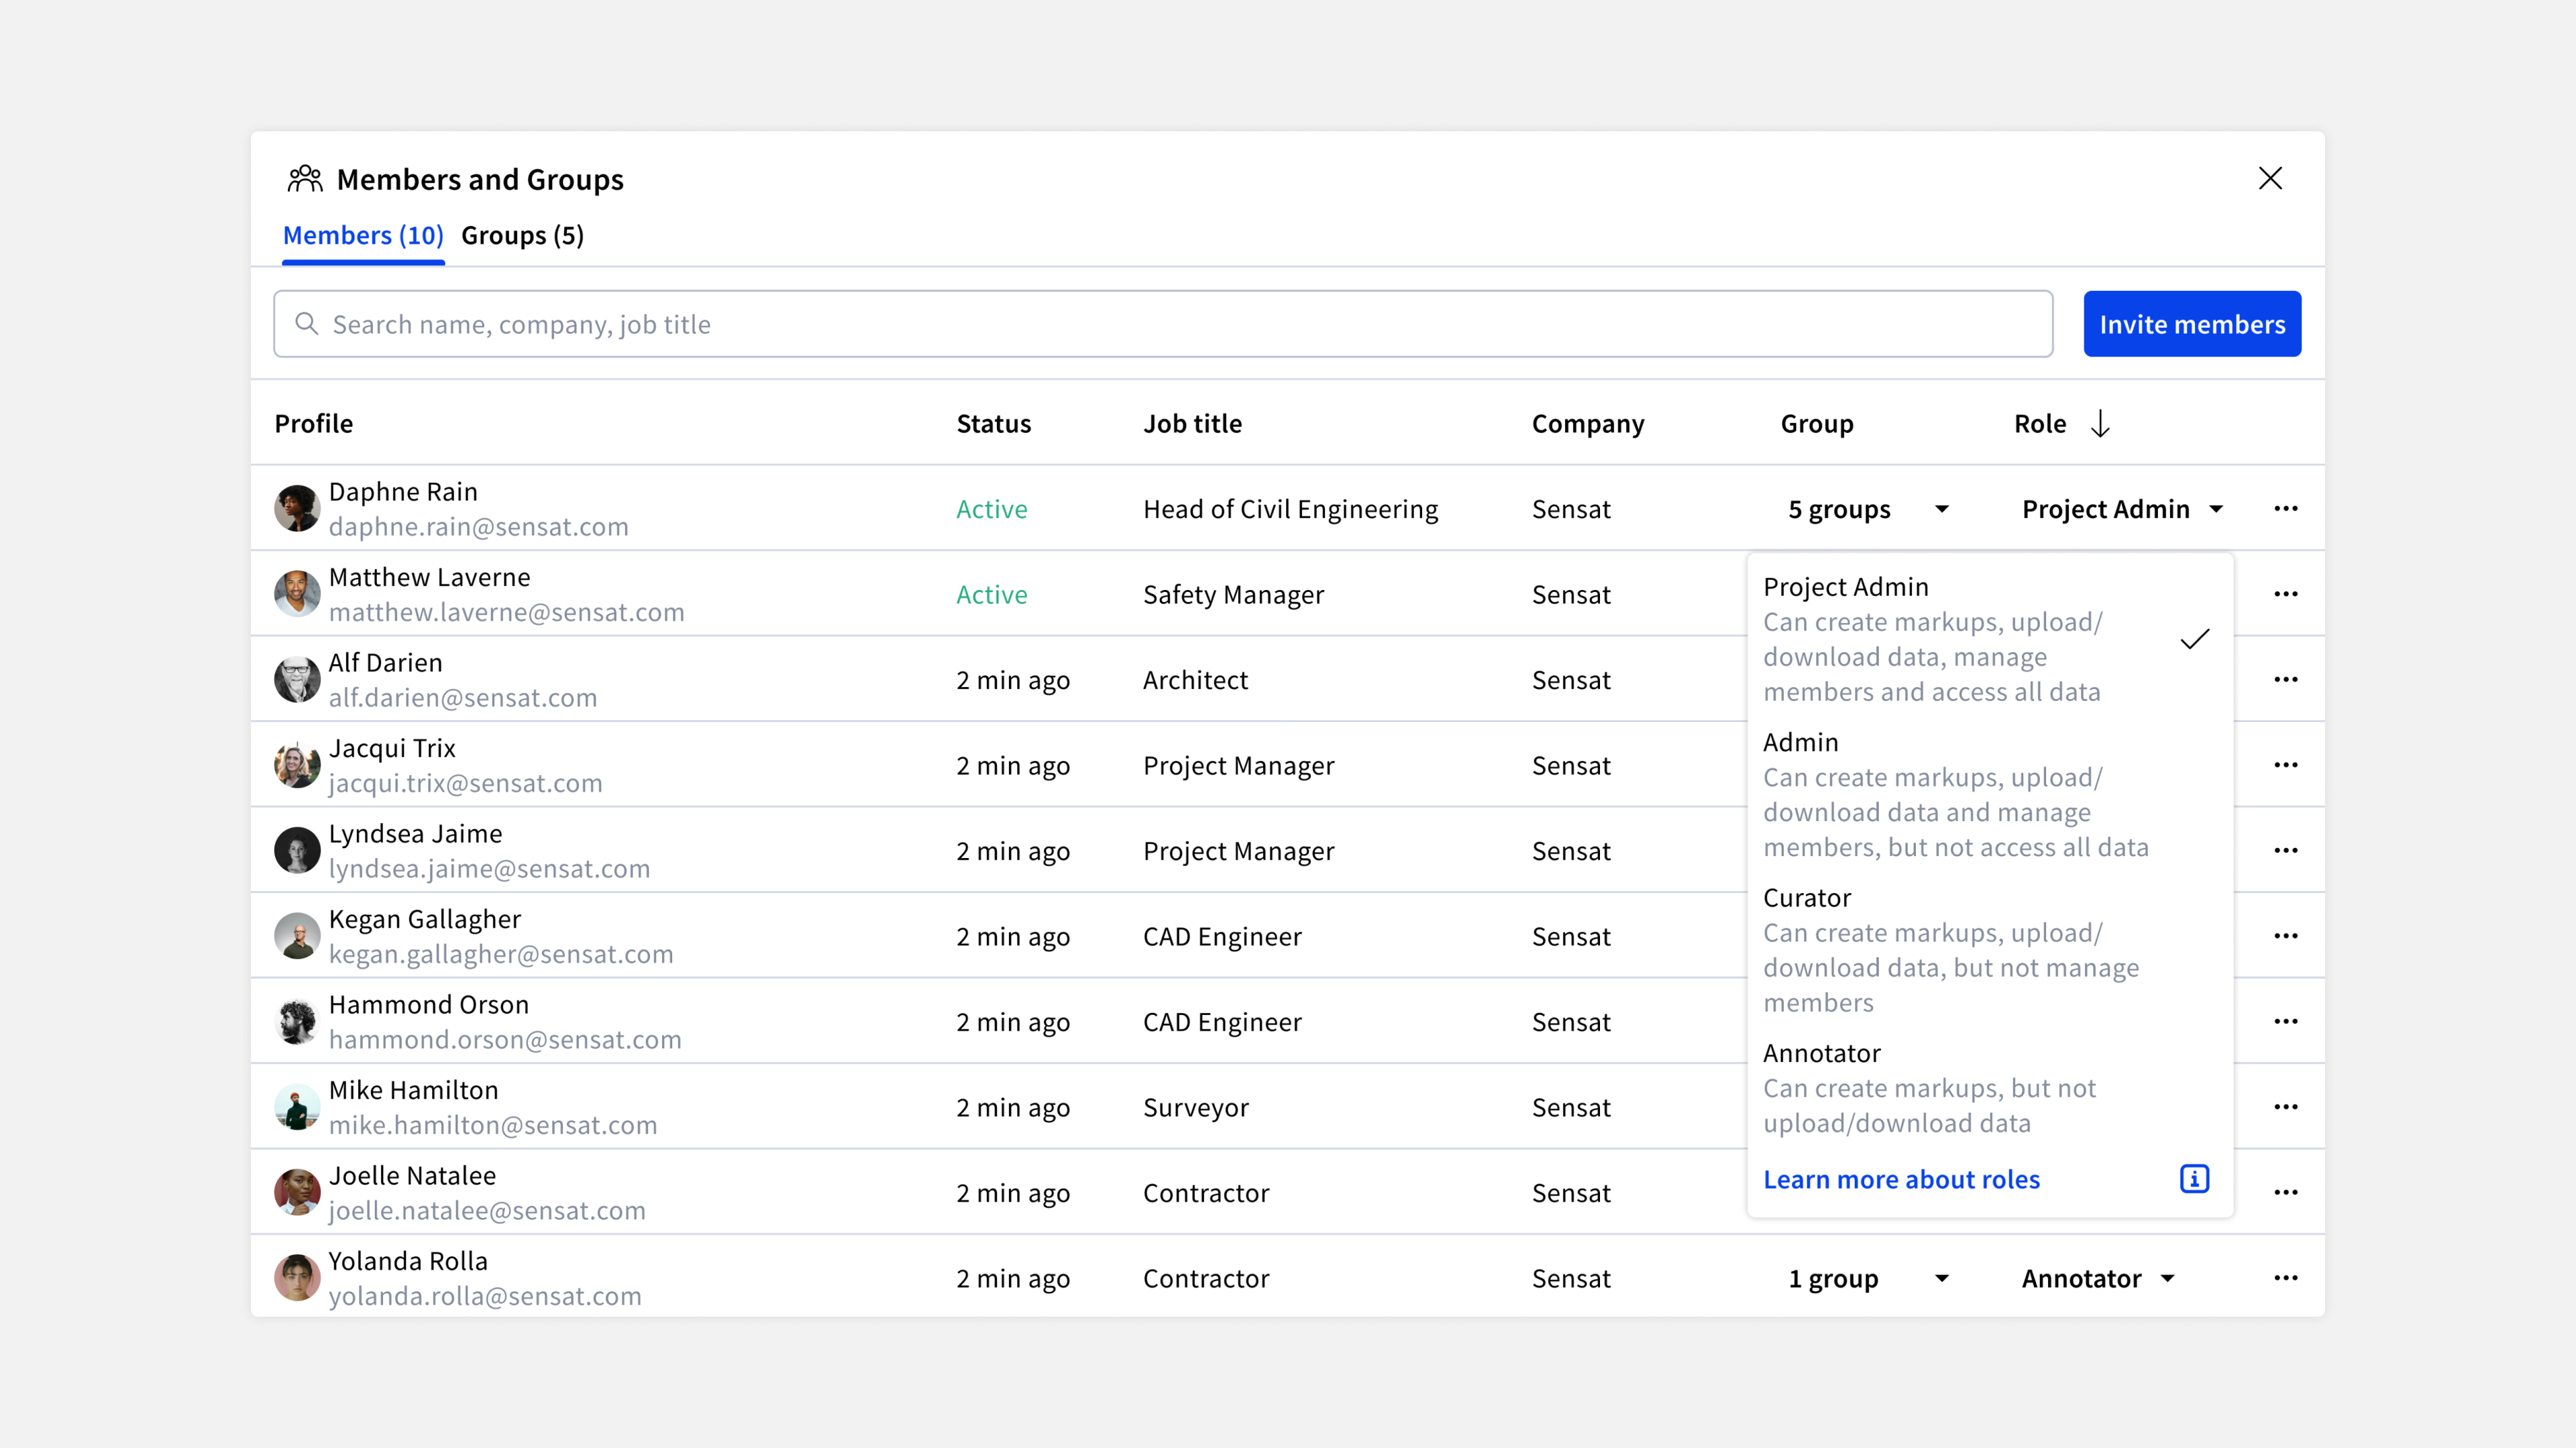Switch to the Members (10) tab
Viewport: 2576px width, 1448px height.
[363, 236]
